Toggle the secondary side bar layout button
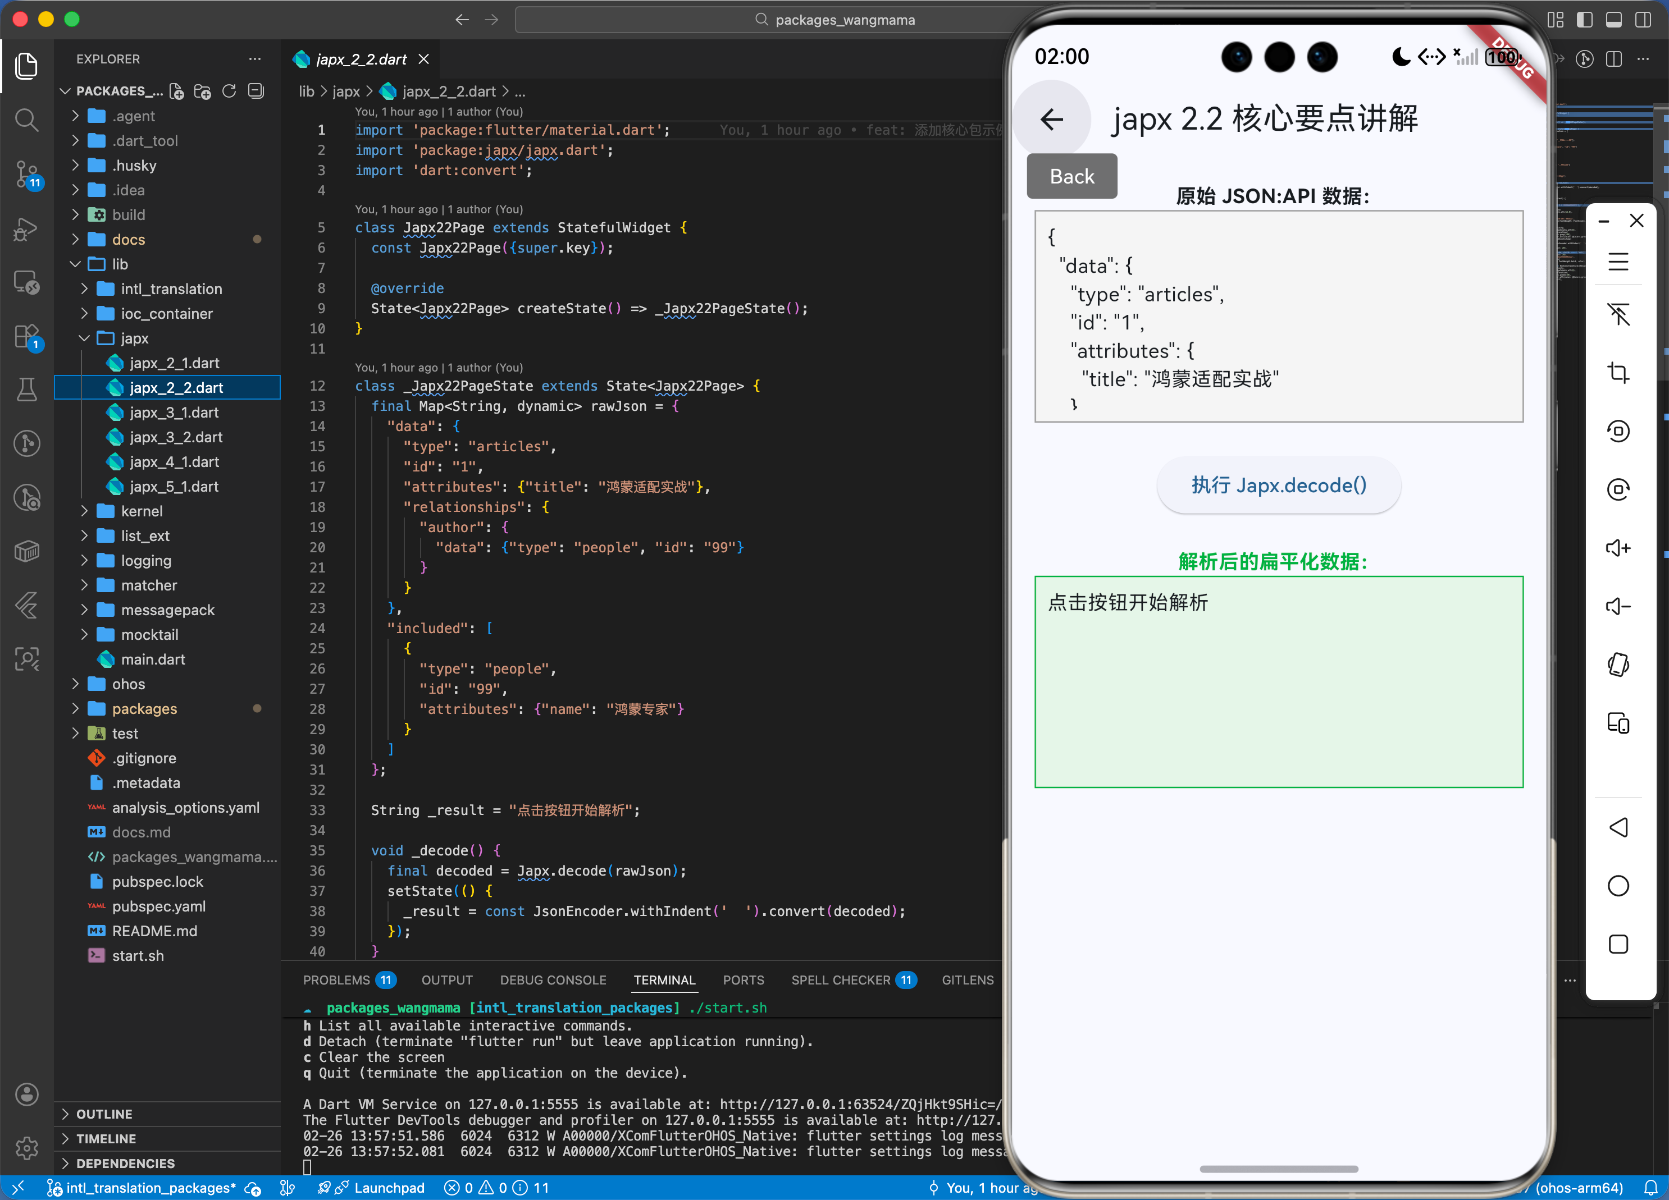Image resolution: width=1669 pixels, height=1200 pixels. (x=1643, y=20)
